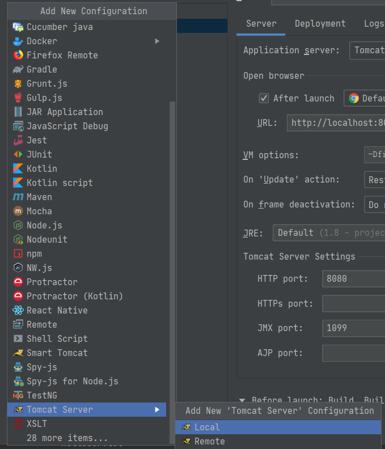Image resolution: width=385 pixels, height=449 pixels.
Task: Open the On frame deactivation dropdown
Action: click(375, 205)
